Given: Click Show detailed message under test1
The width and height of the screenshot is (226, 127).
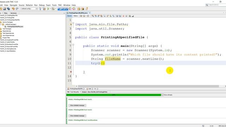Looking at the screenshot, I should pos(77,105).
